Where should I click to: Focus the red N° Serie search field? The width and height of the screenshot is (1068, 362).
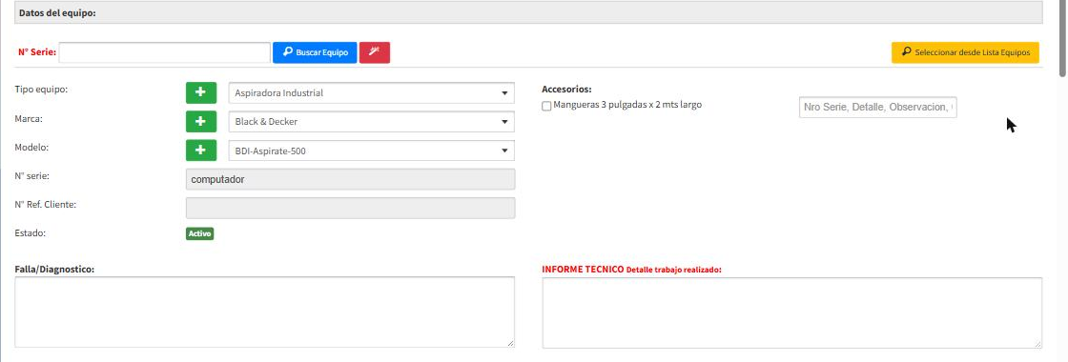pos(165,52)
